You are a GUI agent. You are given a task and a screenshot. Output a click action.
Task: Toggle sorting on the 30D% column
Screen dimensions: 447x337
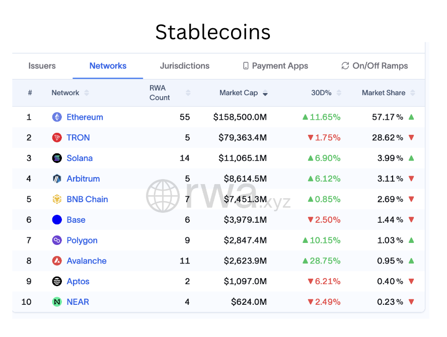click(x=338, y=93)
